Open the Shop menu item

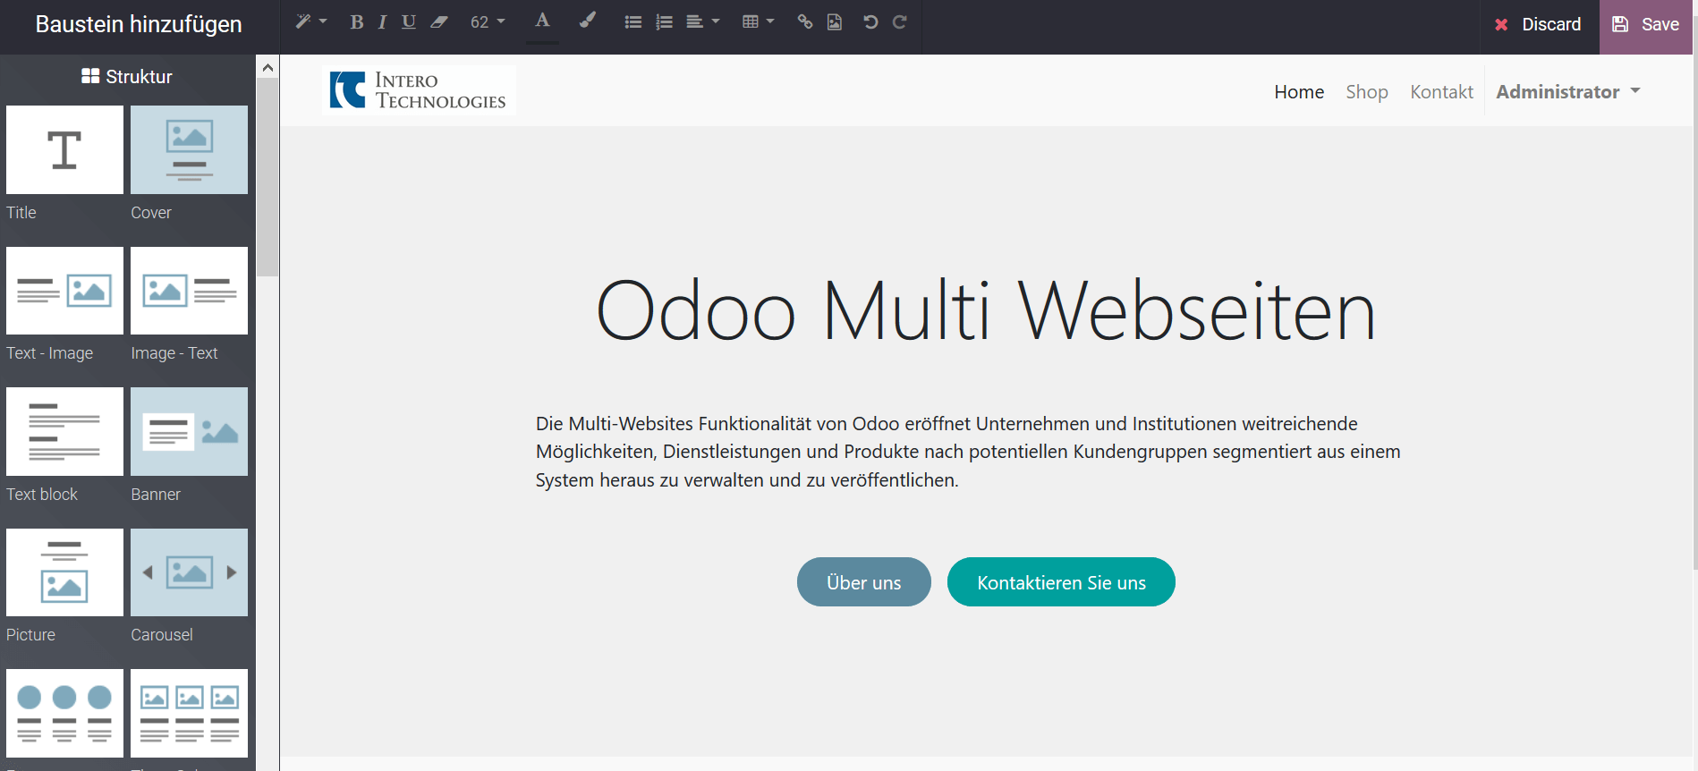(x=1367, y=91)
